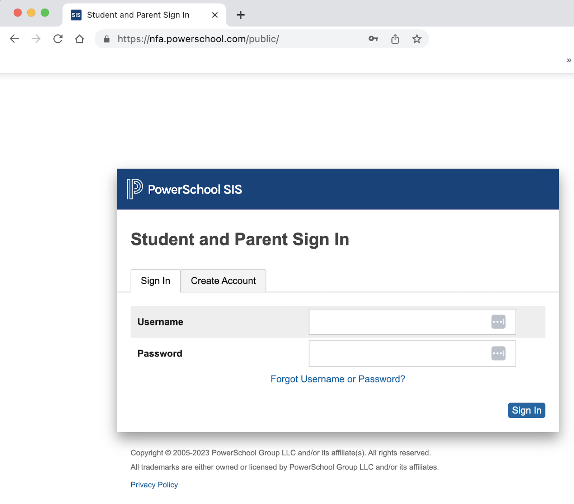This screenshot has width=574, height=504.
Task: Switch to the Create Account tab
Action: pyautogui.click(x=223, y=281)
